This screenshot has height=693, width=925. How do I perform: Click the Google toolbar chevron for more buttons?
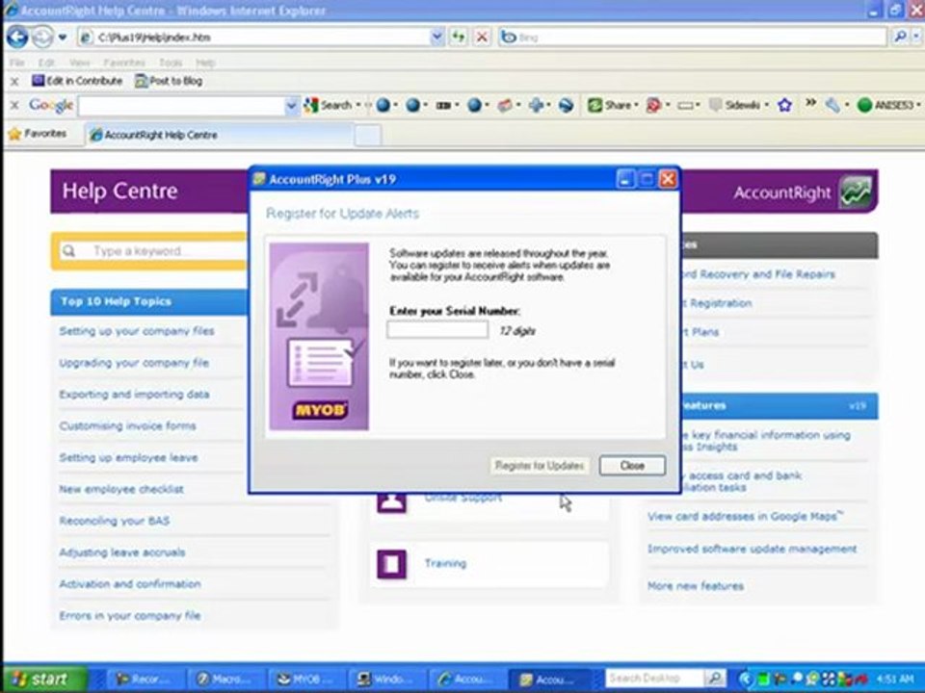pyautogui.click(x=810, y=103)
